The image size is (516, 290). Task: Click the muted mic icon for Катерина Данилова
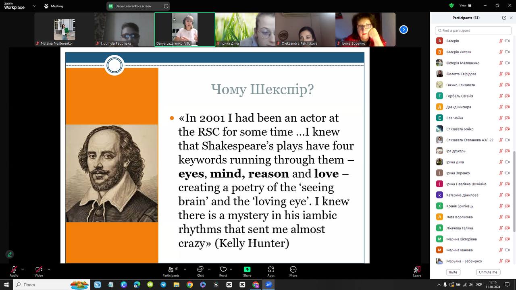click(x=501, y=195)
